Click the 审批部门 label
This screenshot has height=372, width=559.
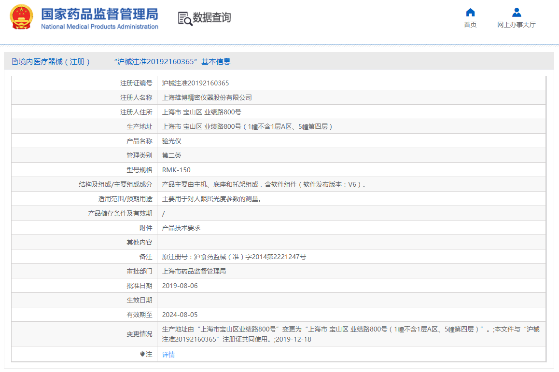pos(140,271)
